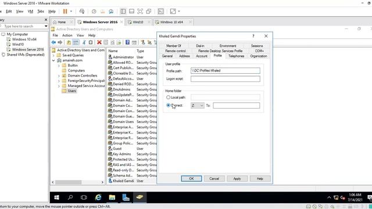
Task: Click the Up one level folder icon
Action: click(69, 42)
